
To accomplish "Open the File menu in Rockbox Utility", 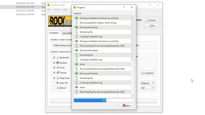I will tap(49, 9).
